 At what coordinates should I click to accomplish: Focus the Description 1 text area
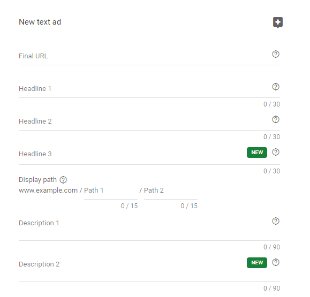click(145, 228)
